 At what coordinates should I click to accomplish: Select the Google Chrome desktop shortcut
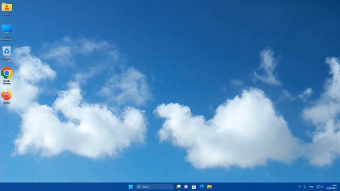tap(7, 75)
